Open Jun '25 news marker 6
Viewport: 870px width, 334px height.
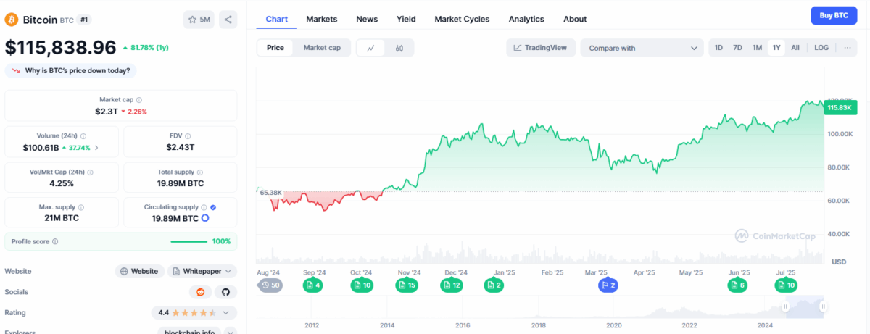pos(737,285)
